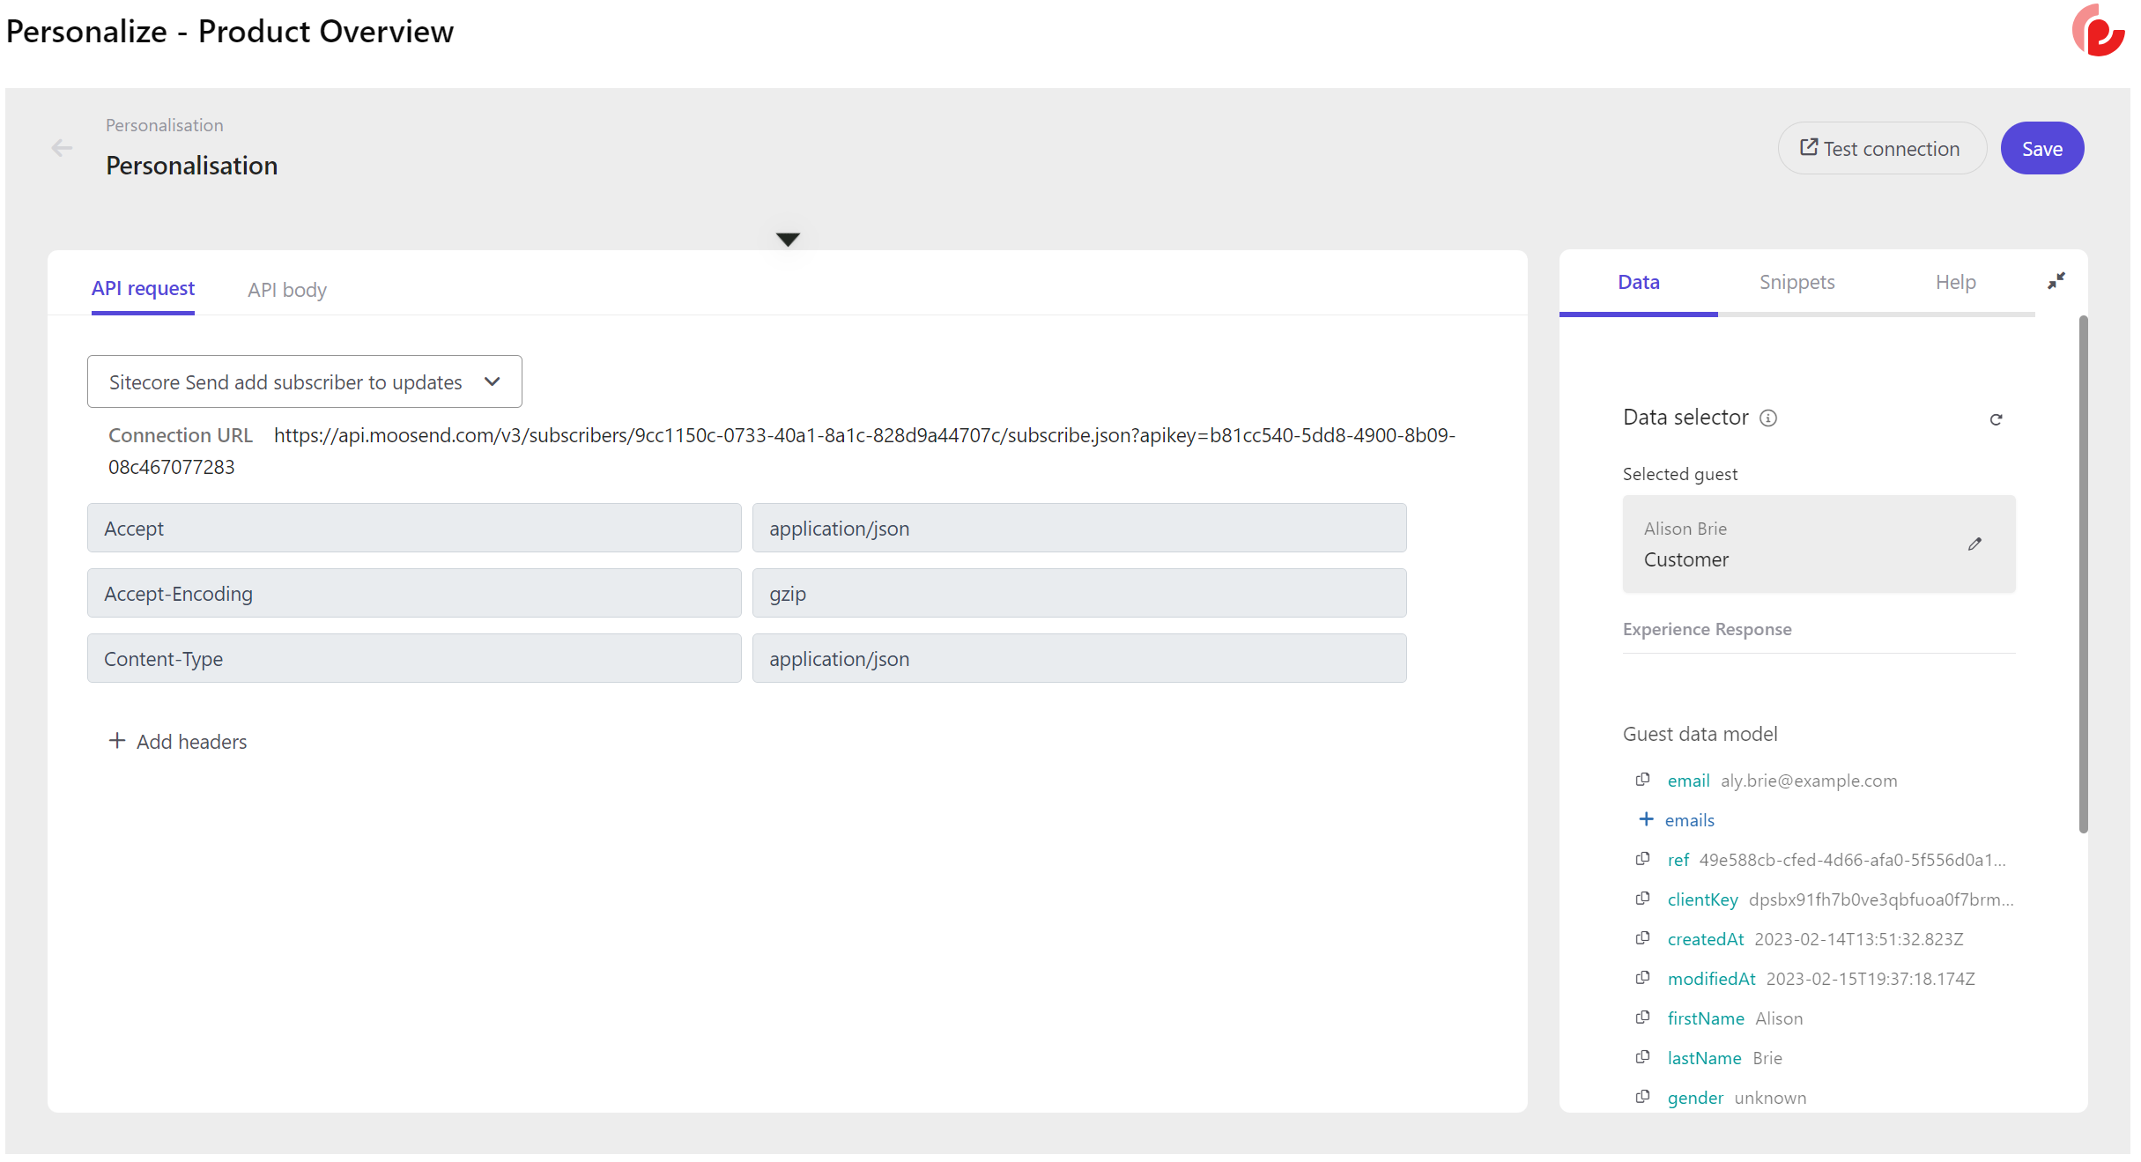Click the Data selector info icon

(x=1768, y=418)
